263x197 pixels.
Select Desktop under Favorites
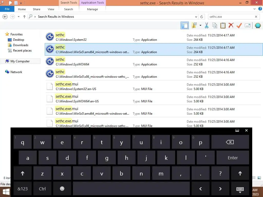pyautogui.click(x=18, y=40)
